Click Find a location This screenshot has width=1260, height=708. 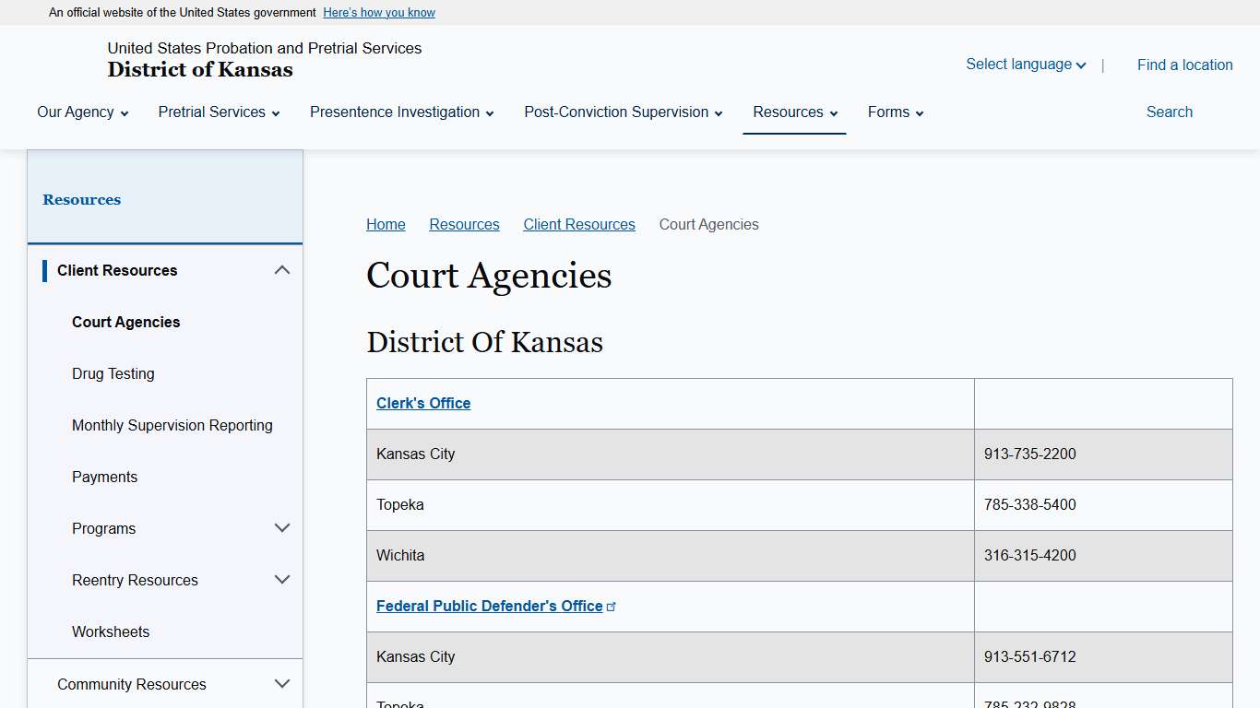pyautogui.click(x=1184, y=64)
